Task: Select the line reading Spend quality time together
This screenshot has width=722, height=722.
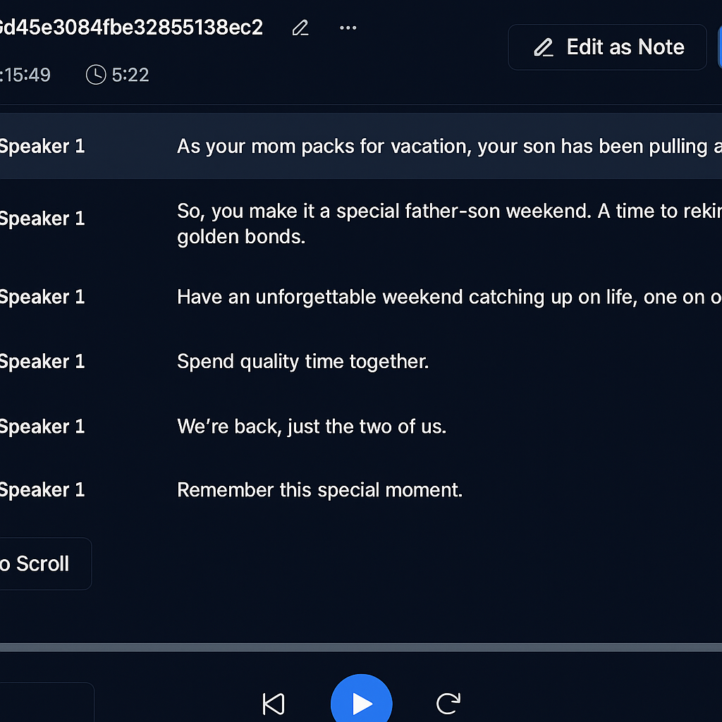Action: click(303, 361)
